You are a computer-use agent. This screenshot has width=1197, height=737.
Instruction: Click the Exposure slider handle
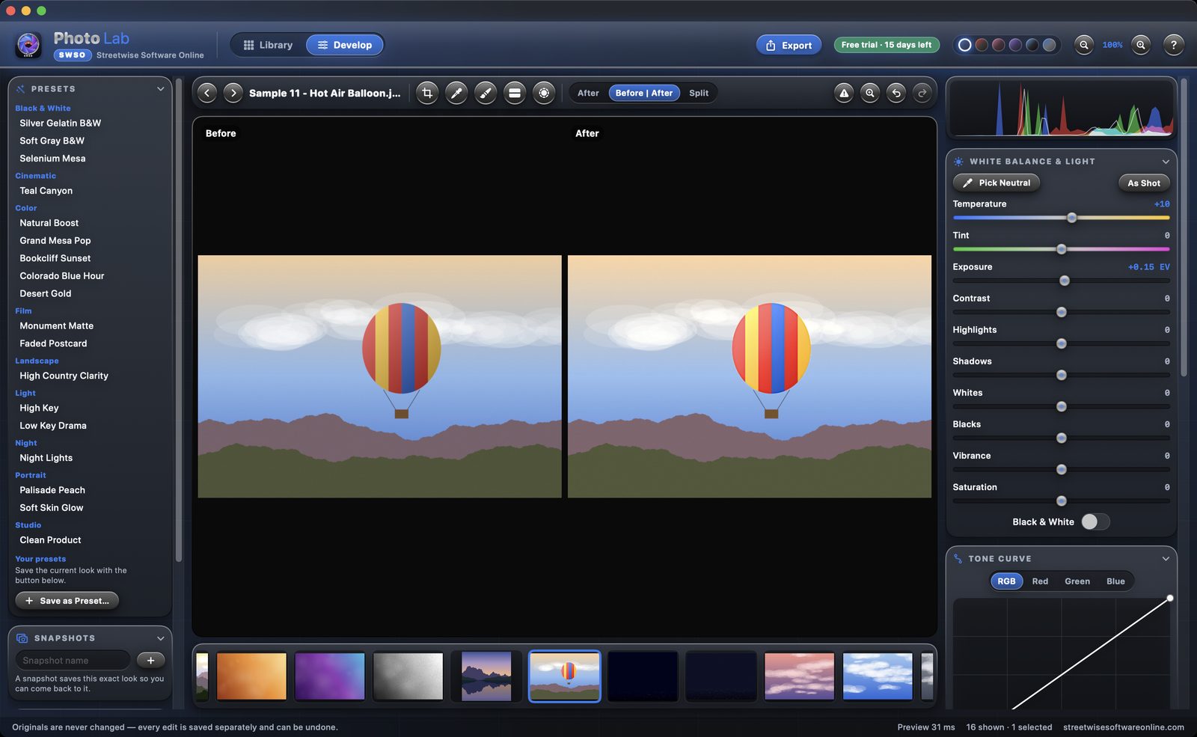coord(1065,281)
